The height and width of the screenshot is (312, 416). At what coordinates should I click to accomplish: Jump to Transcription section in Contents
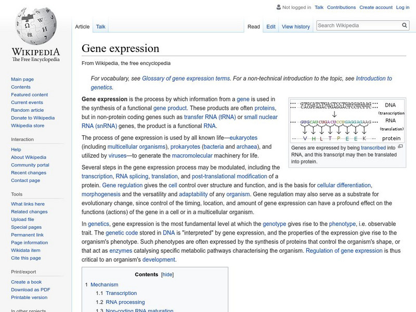[x=121, y=293]
